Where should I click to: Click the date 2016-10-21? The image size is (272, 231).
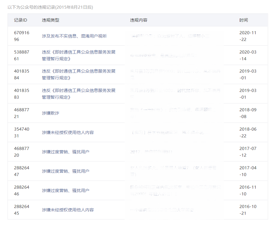coord(248,210)
